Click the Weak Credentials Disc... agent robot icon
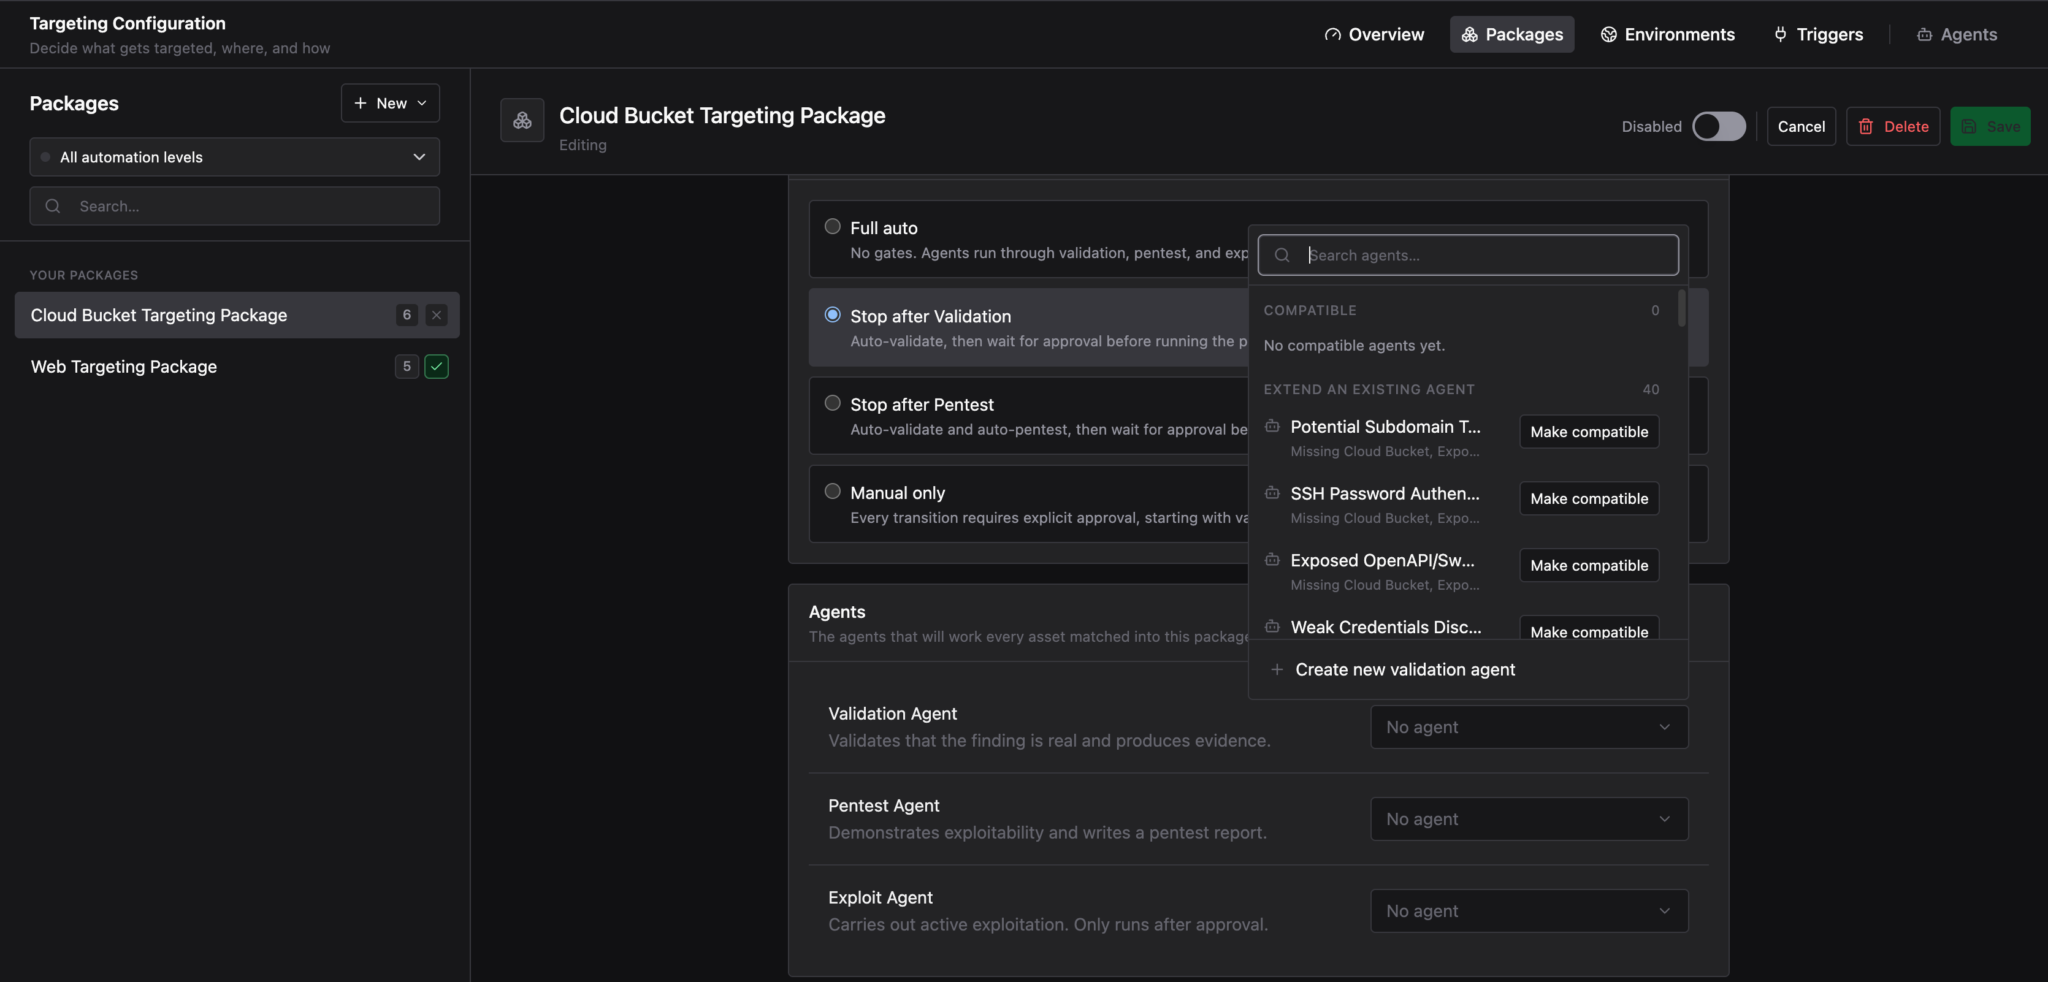The height and width of the screenshot is (982, 2048). [x=1272, y=626]
